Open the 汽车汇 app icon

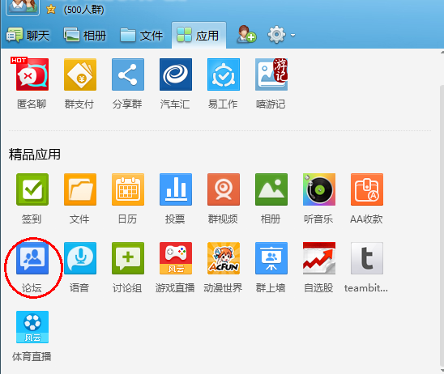coord(176,74)
